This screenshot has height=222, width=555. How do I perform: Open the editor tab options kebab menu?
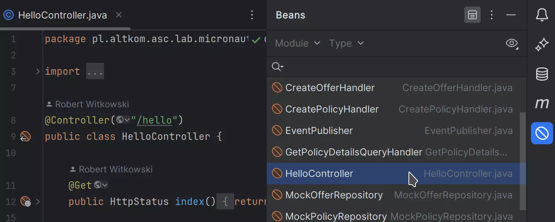(x=252, y=15)
